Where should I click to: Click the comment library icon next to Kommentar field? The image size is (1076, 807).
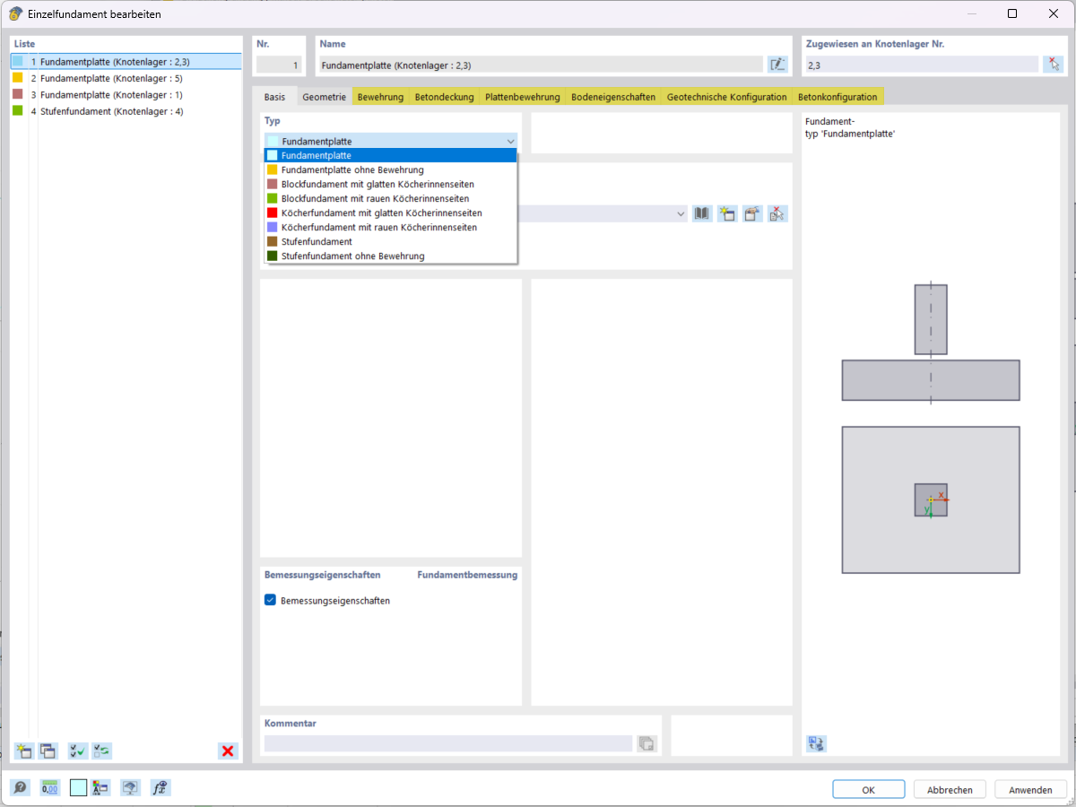646,743
